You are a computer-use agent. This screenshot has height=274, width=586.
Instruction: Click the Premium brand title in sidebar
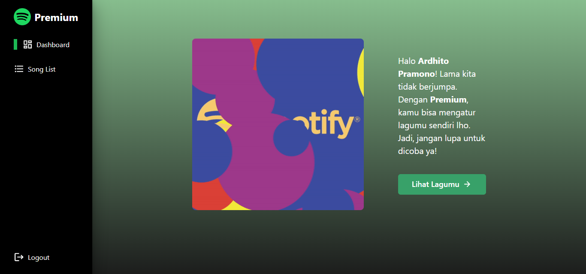point(56,18)
